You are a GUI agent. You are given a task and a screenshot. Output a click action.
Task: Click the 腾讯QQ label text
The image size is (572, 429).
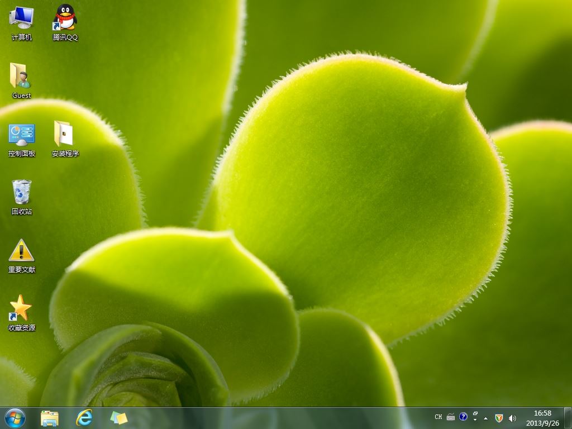[x=65, y=37]
